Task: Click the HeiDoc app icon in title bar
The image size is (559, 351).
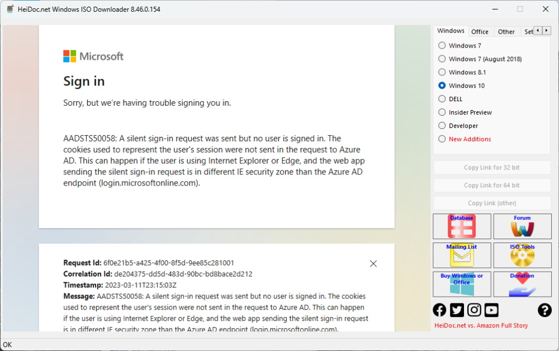Action: (10, 9)
